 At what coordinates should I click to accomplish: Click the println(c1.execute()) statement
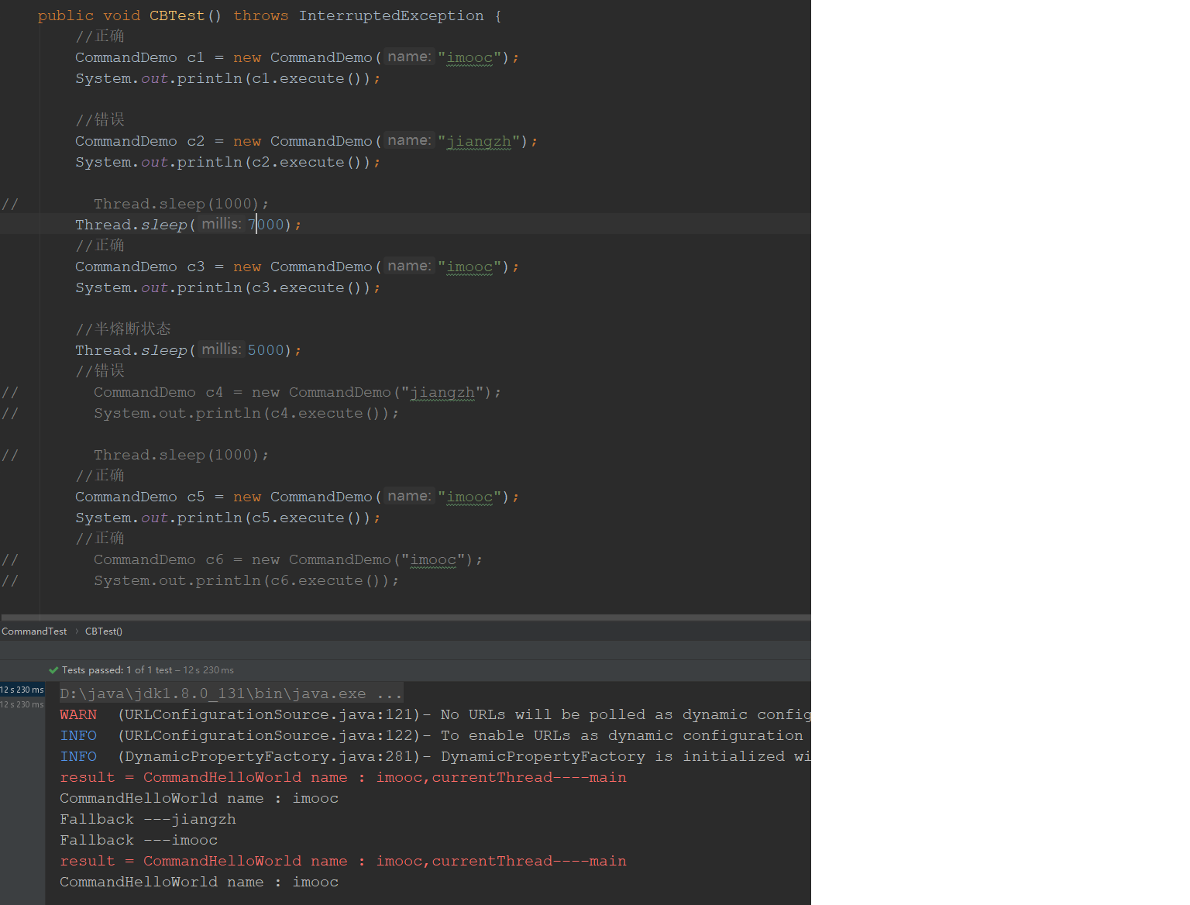pyautogui.click(x=228, y=78)
